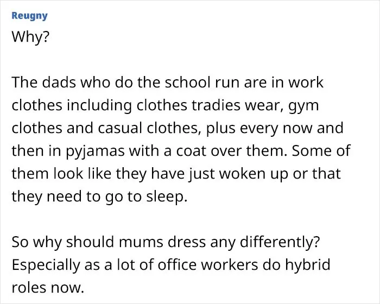
Task: Click the word "sleep." ending the paragraph
Action: coord(167,197)
